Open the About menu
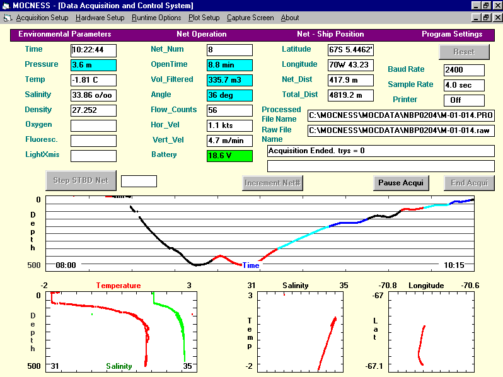This screenshot has height=377, width=503. click(x=290, y=18)
